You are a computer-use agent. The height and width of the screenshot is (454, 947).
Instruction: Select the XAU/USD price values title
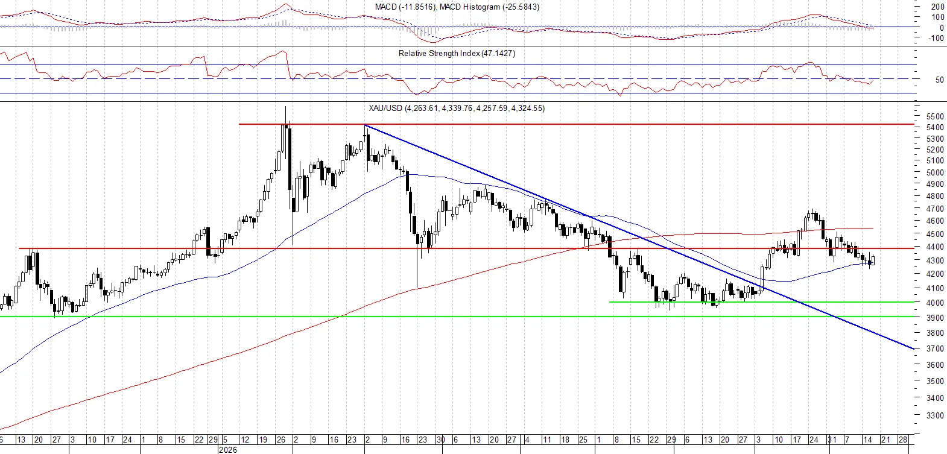[x=457, y=109]
